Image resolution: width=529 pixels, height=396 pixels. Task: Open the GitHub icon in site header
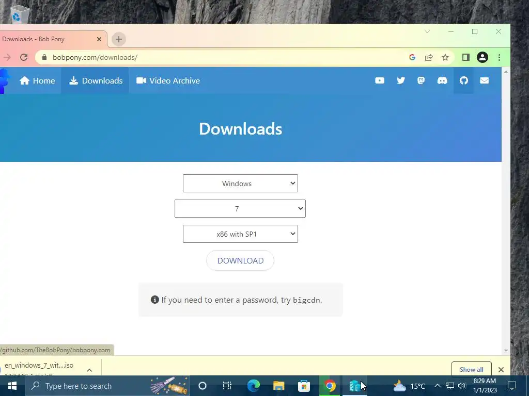click(463, 80)
